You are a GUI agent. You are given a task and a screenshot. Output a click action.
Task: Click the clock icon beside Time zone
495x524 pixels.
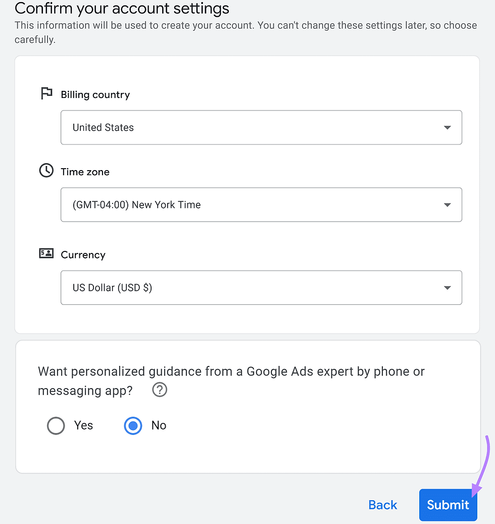coord(46,170)
